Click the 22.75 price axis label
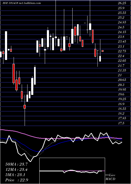The image size is (131, 184). (122, 51)
